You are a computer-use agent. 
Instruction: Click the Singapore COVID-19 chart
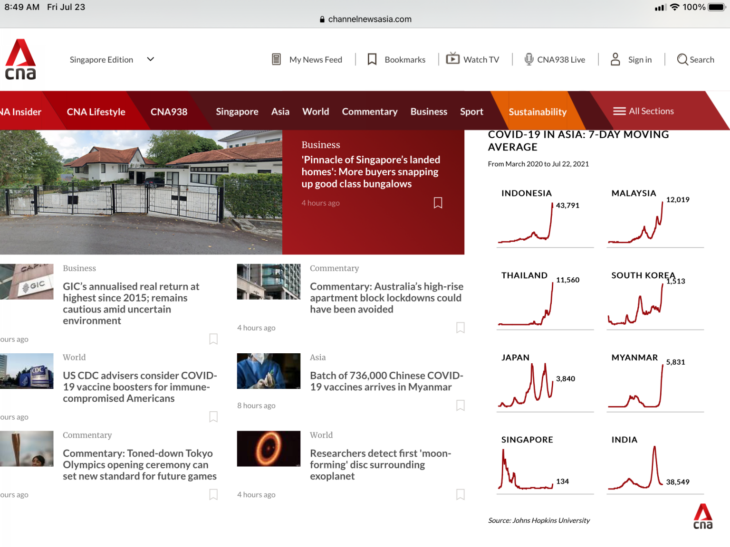tap(545, 464)
